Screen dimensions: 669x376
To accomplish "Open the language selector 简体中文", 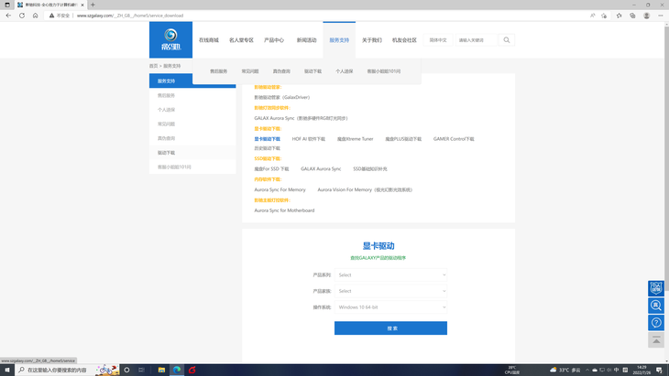I will coord(438,40).
